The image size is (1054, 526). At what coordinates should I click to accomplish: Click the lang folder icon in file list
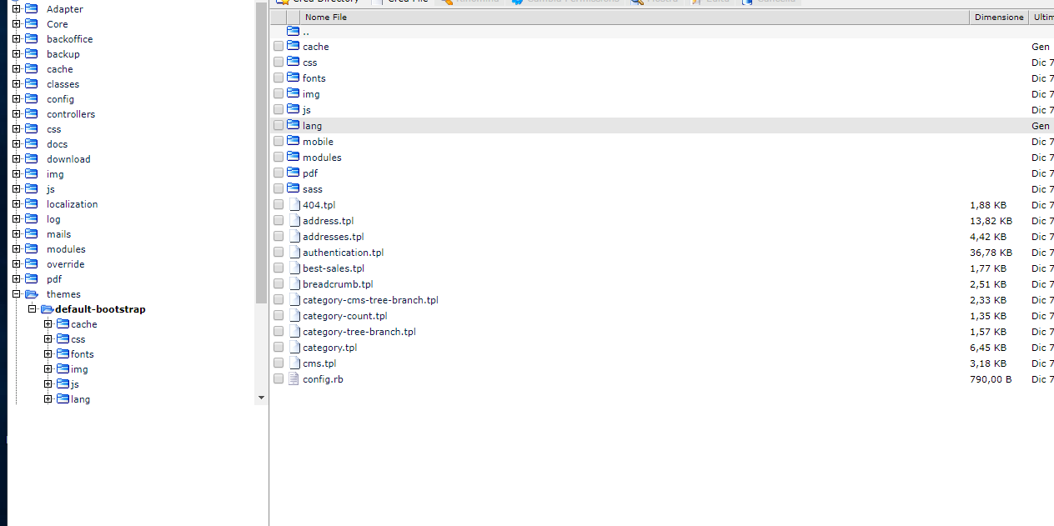[x=293, y=125]
